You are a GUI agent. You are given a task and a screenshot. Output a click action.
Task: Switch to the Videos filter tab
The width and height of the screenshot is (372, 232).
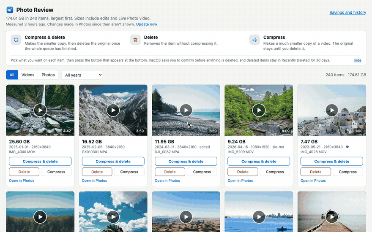28,75
